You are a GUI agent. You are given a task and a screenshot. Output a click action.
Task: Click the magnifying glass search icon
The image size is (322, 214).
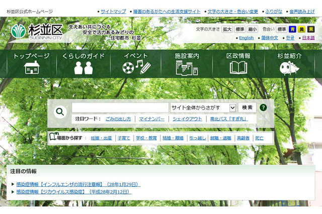coord(60,112)
